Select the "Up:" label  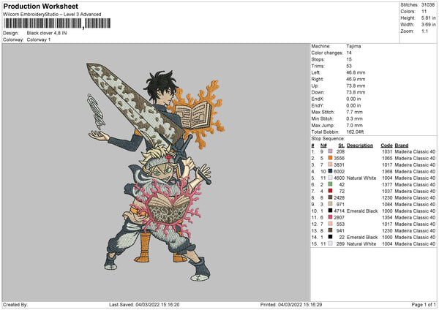coord(315,86)
